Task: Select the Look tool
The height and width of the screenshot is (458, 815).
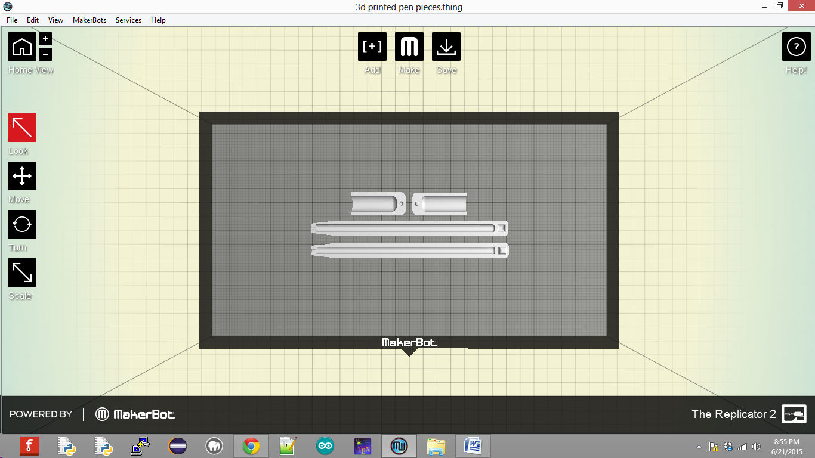Action: pyautogui.click(x=22, y=128)
